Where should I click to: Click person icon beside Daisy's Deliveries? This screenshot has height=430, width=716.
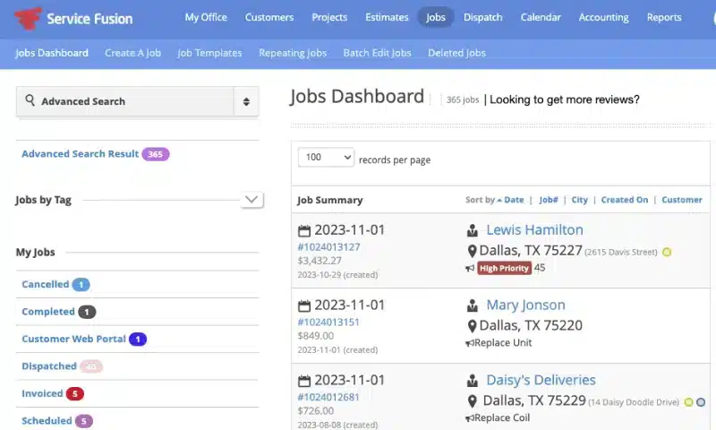[473, 381]
